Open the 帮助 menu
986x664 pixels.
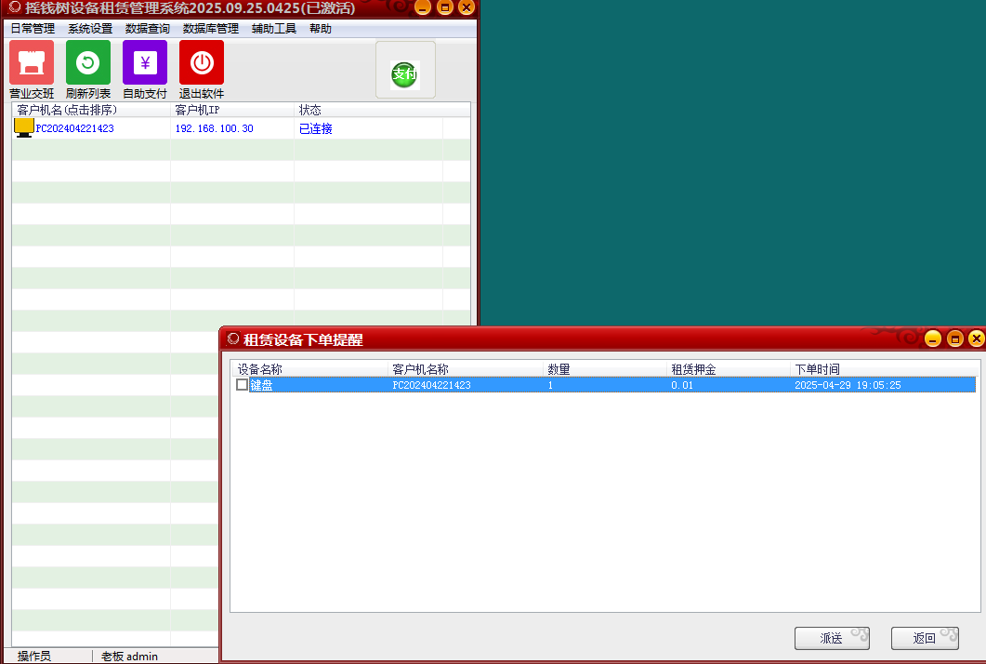point(321,29)
